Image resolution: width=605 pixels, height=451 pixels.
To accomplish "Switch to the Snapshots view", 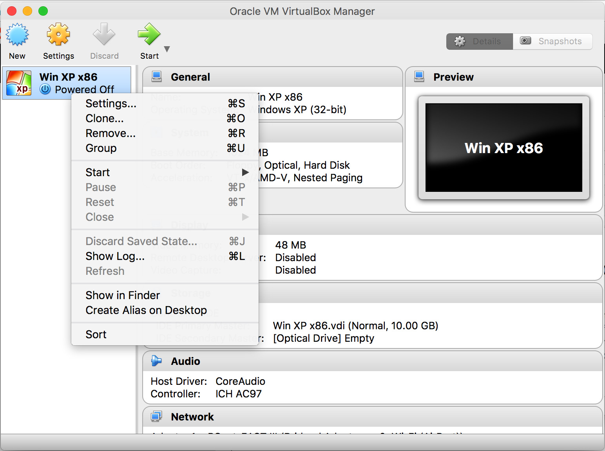I will point(552,41).
